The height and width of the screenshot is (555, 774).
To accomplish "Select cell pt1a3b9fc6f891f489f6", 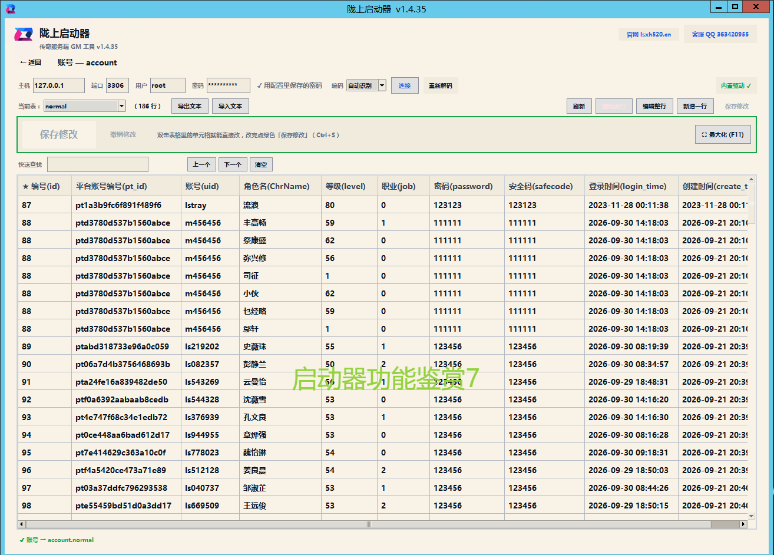I will (x=126, y=205).
